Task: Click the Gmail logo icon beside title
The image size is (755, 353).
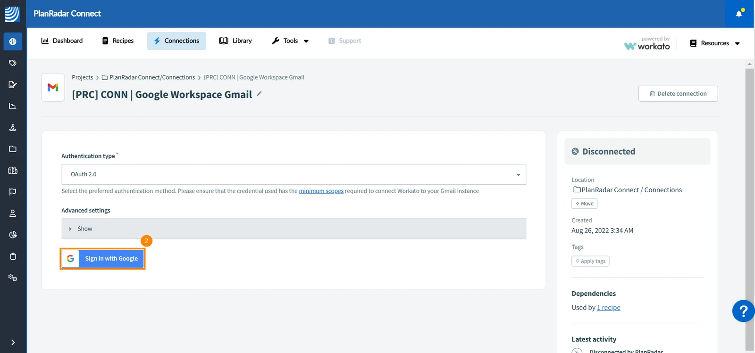Action: click(x=53, y=87)
